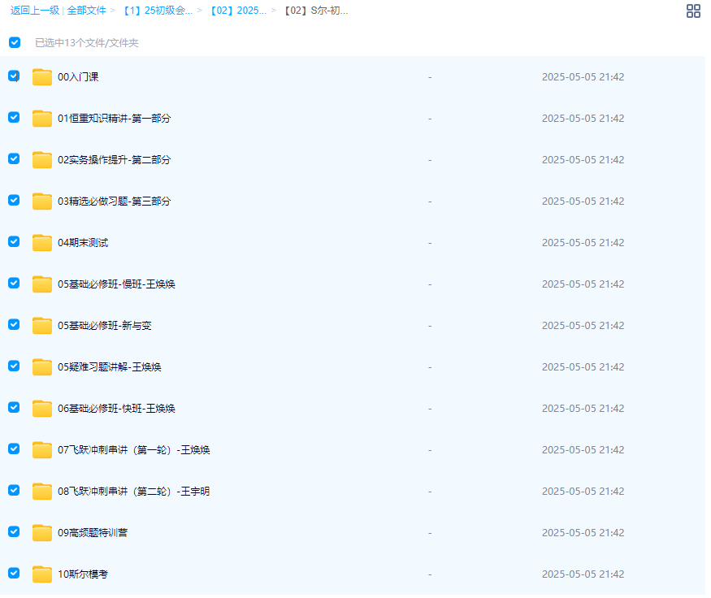The image size is (711, 598).
Task: Uncheck the 07飞跃冲刺串讲（第一轮）checkbox
Action: 14,448
